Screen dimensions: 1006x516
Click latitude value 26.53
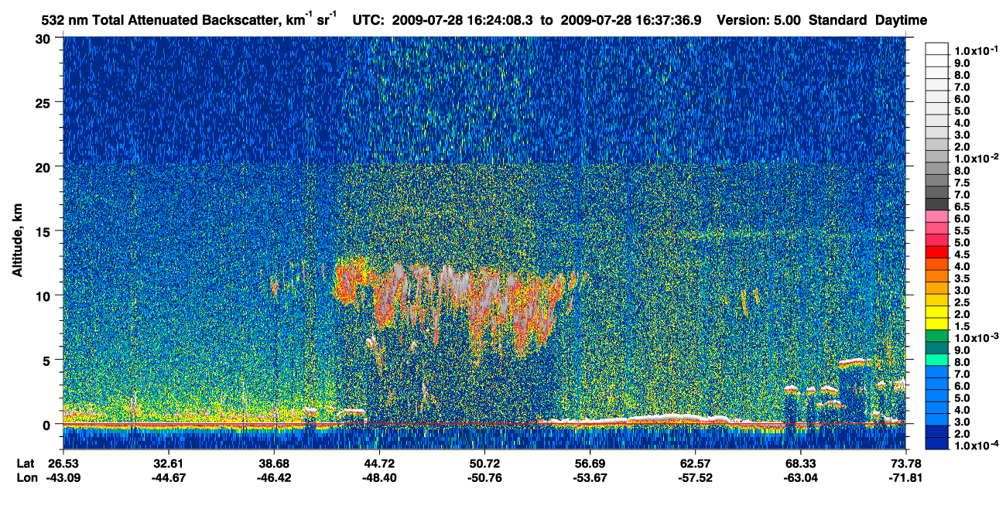[63, 463]
